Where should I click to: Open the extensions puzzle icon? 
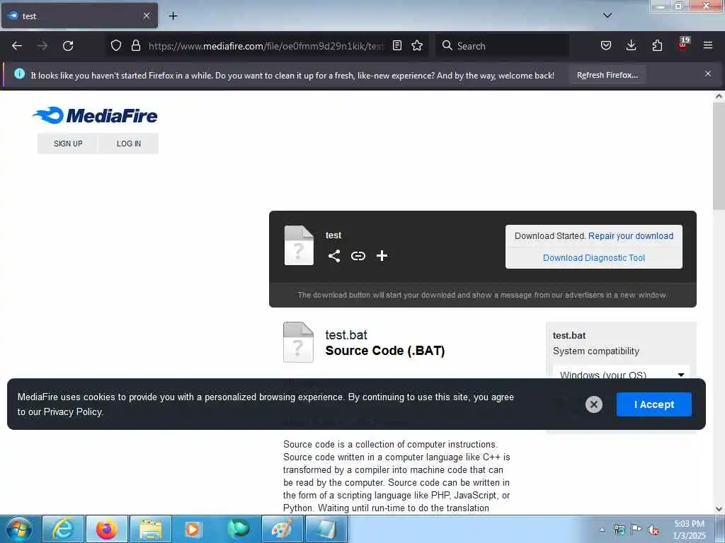[x=657, y=45]
